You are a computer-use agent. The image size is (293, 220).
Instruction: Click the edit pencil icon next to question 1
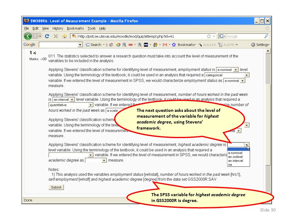(x=34, y=53)
